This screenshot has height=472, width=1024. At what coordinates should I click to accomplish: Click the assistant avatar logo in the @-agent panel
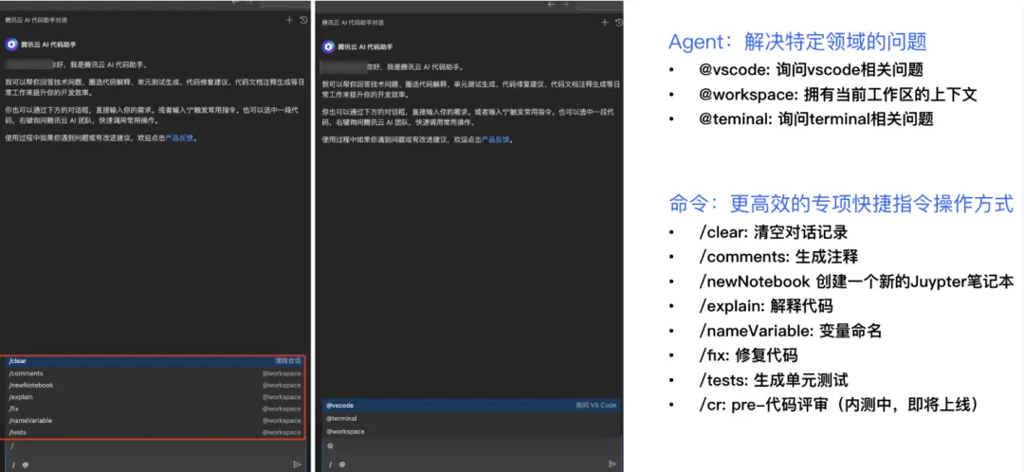pyautogui.click(x=328, y=47)
